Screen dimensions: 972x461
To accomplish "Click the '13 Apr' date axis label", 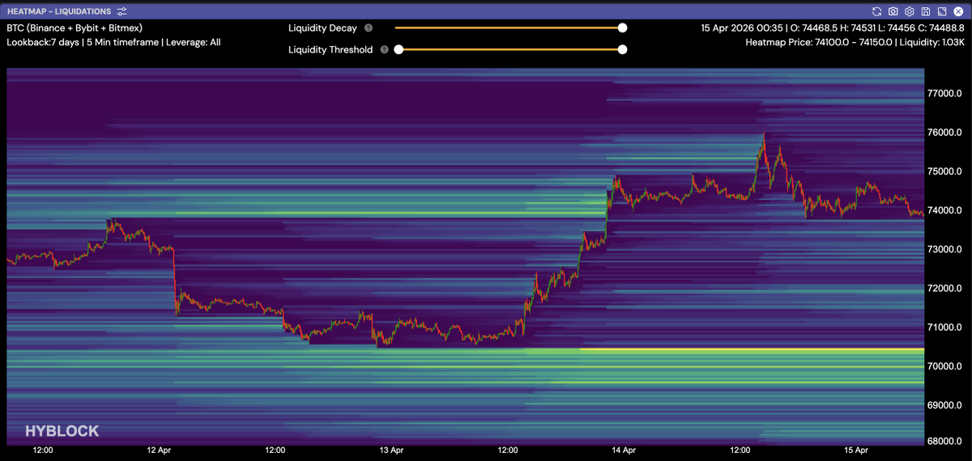I will (391, 449).
